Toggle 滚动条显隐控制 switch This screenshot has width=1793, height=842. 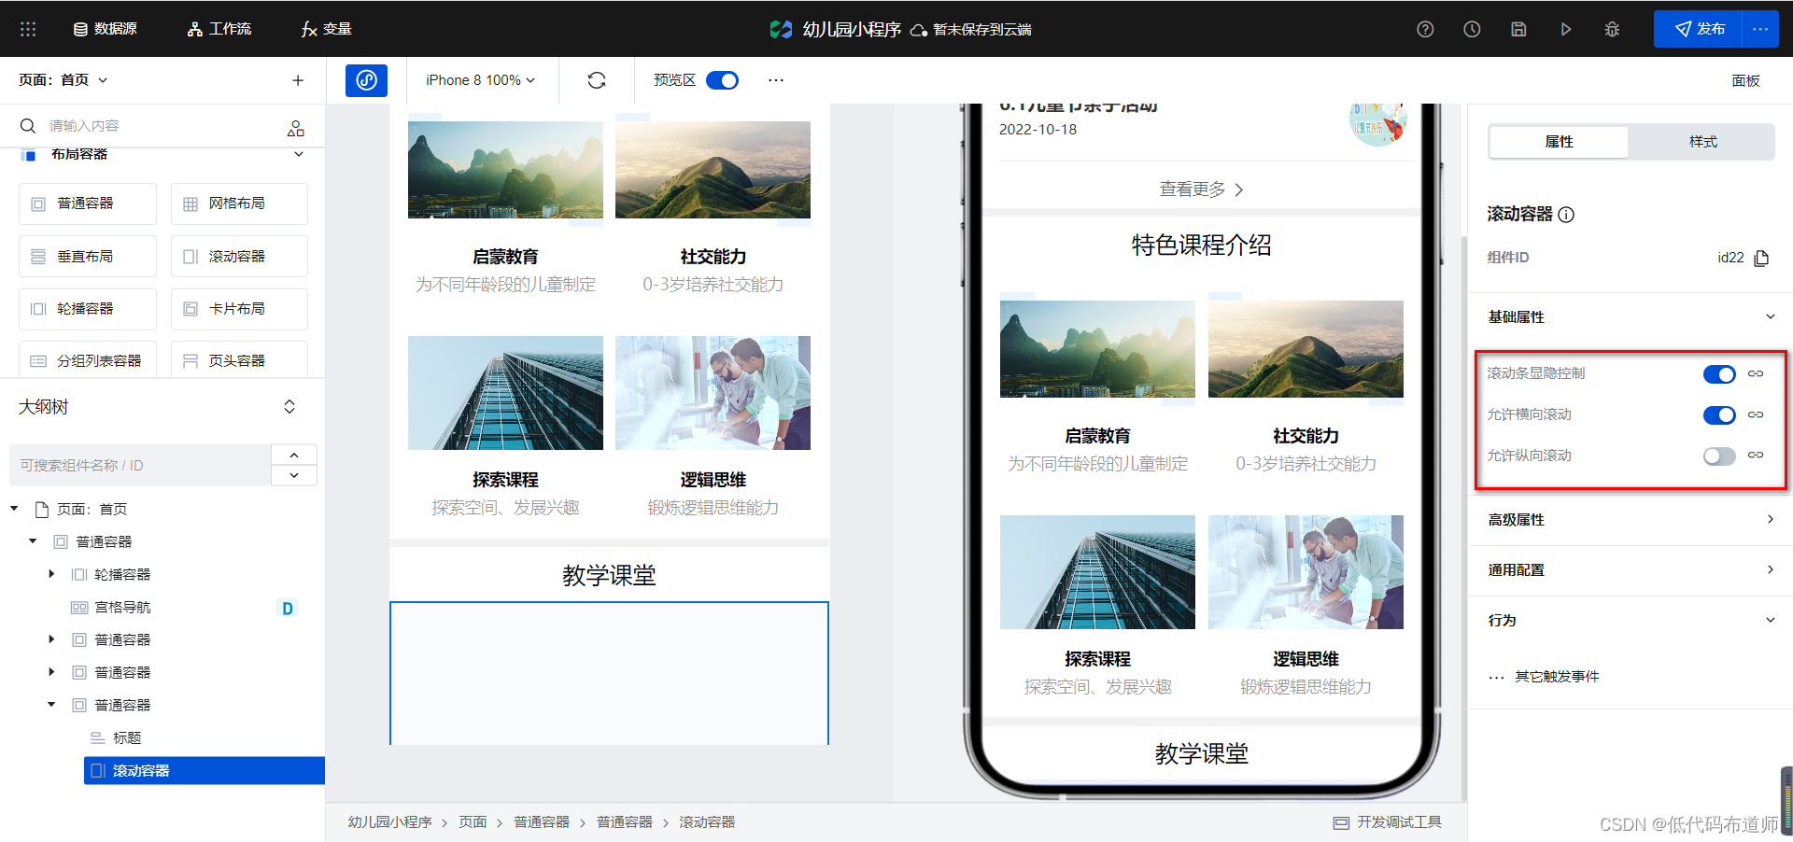click(x=1719, y=374)
